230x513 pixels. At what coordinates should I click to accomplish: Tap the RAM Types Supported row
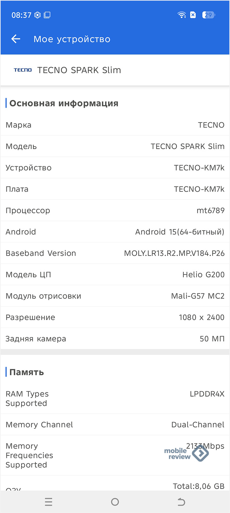tap(115, 398)
